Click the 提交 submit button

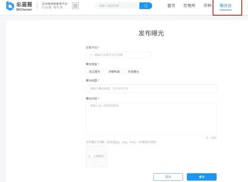201,177
